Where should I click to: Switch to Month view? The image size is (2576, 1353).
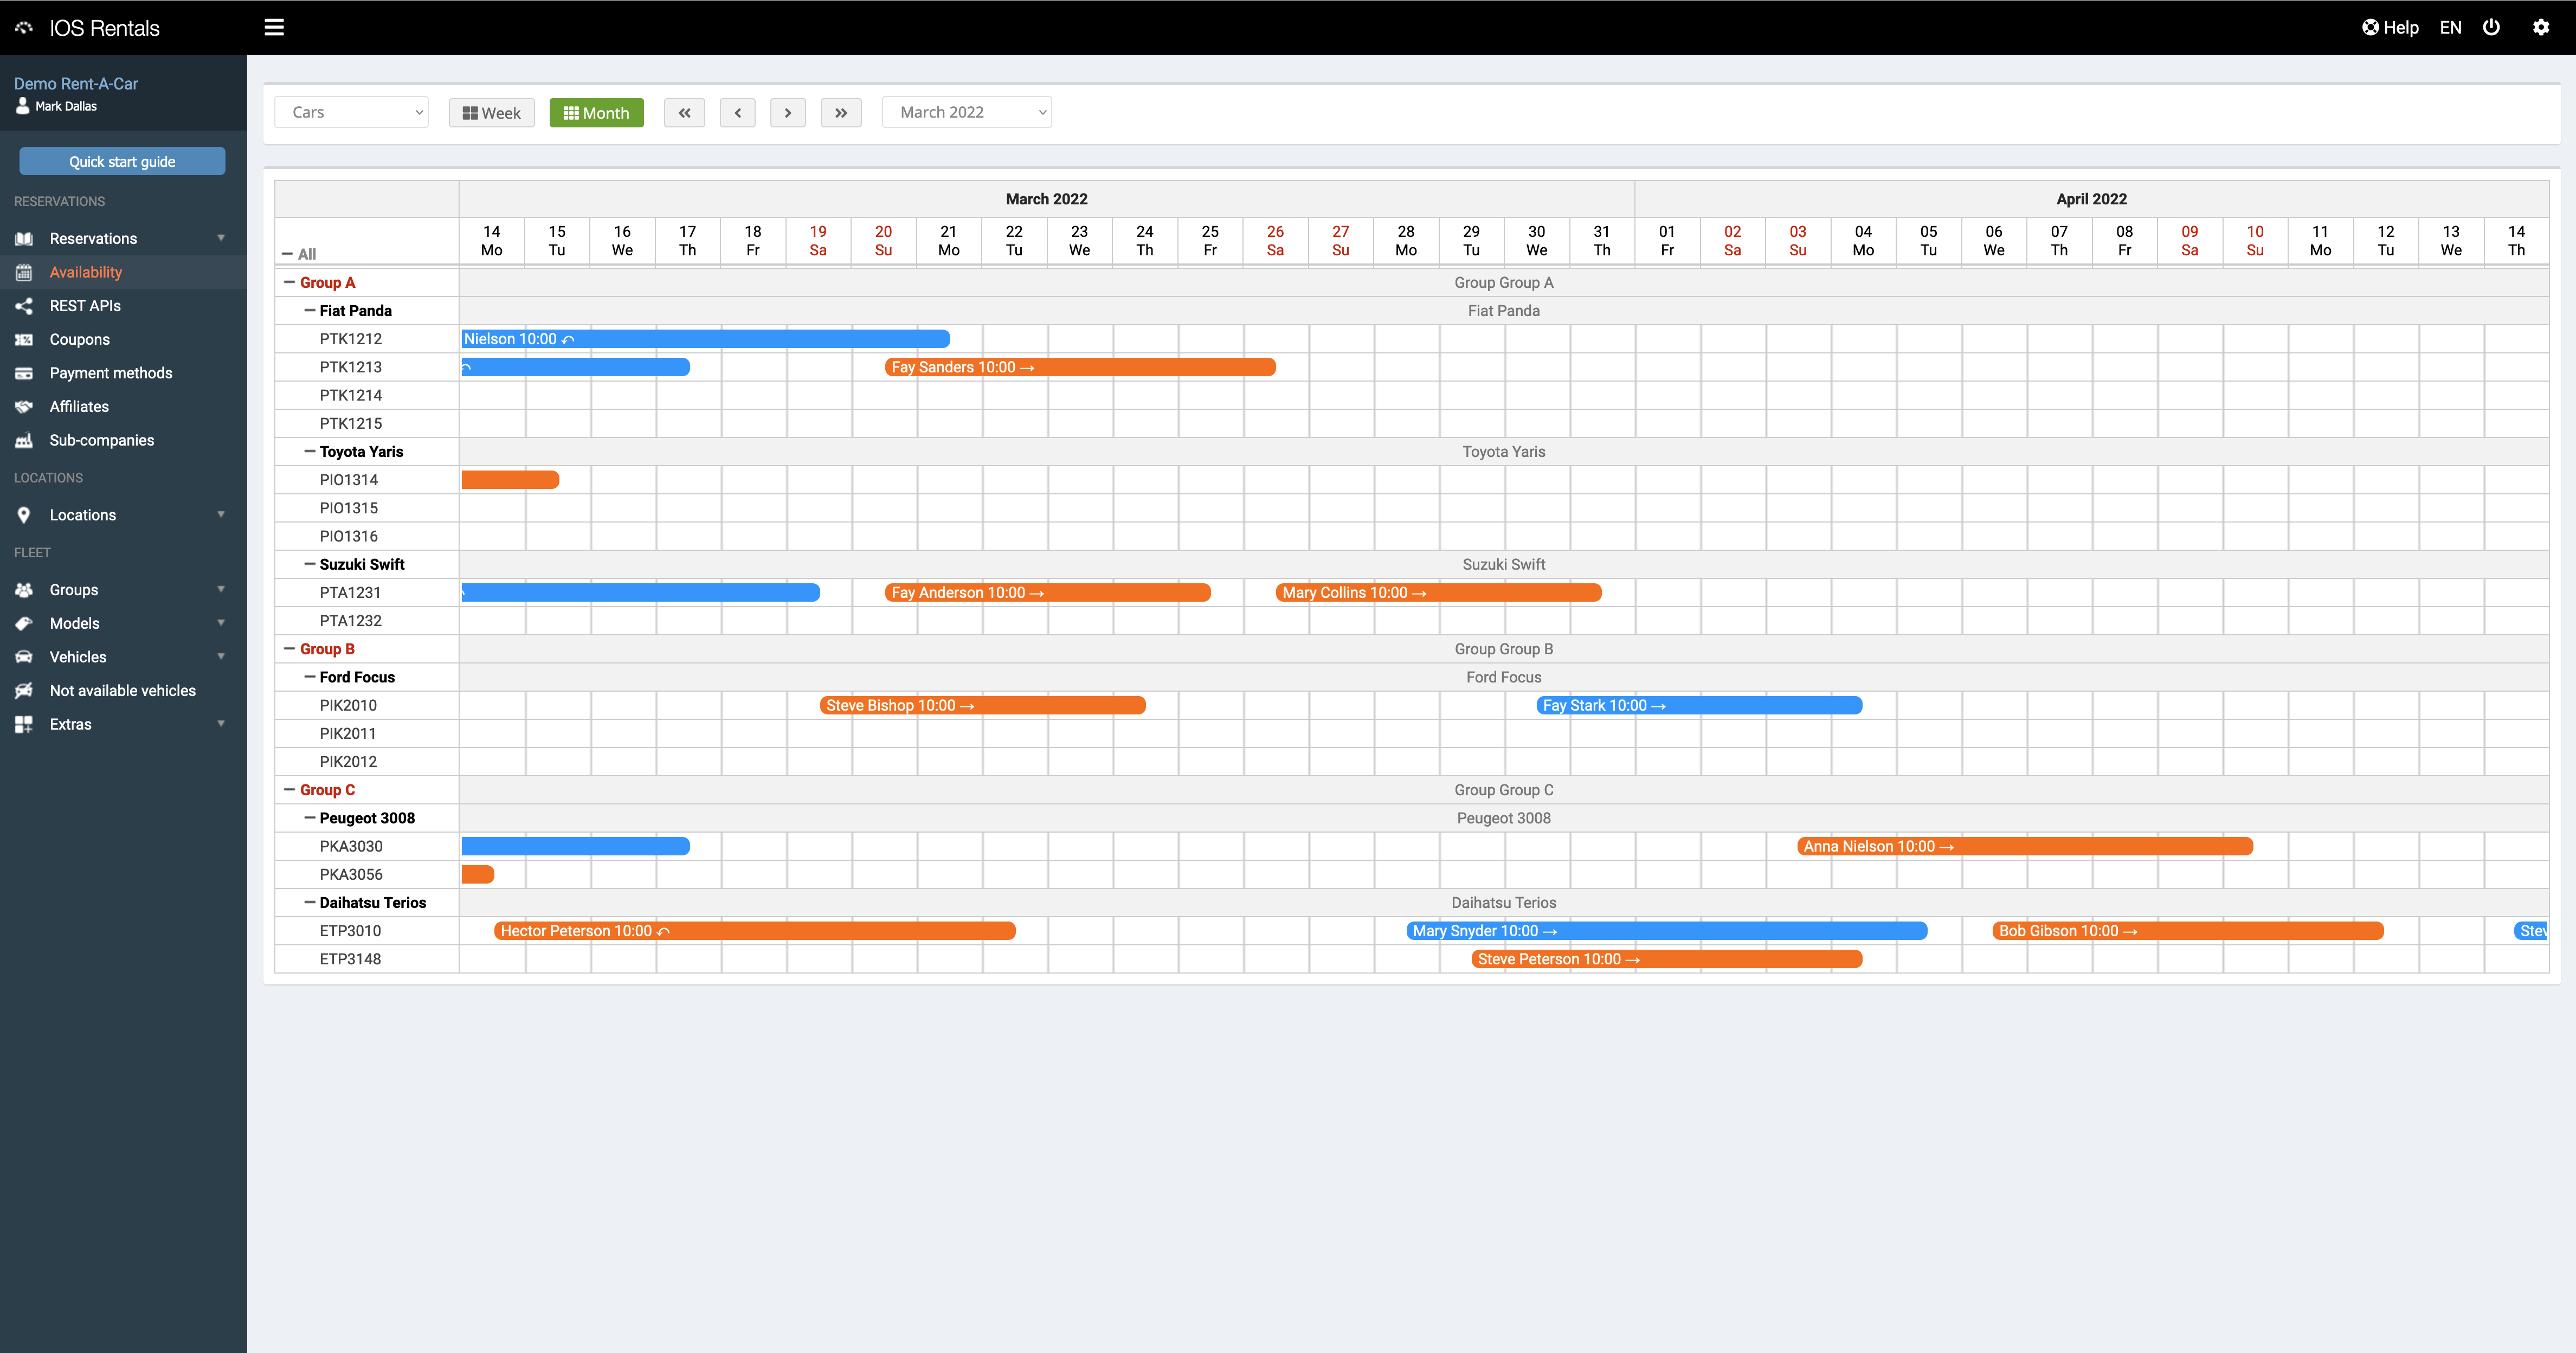tap(596, 113)
